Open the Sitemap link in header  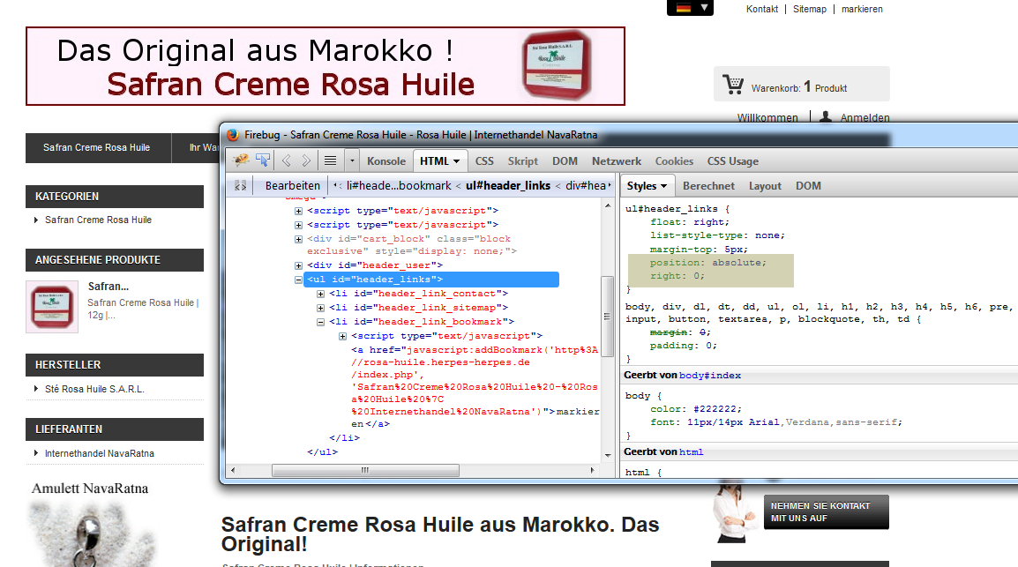pos(809,9)
